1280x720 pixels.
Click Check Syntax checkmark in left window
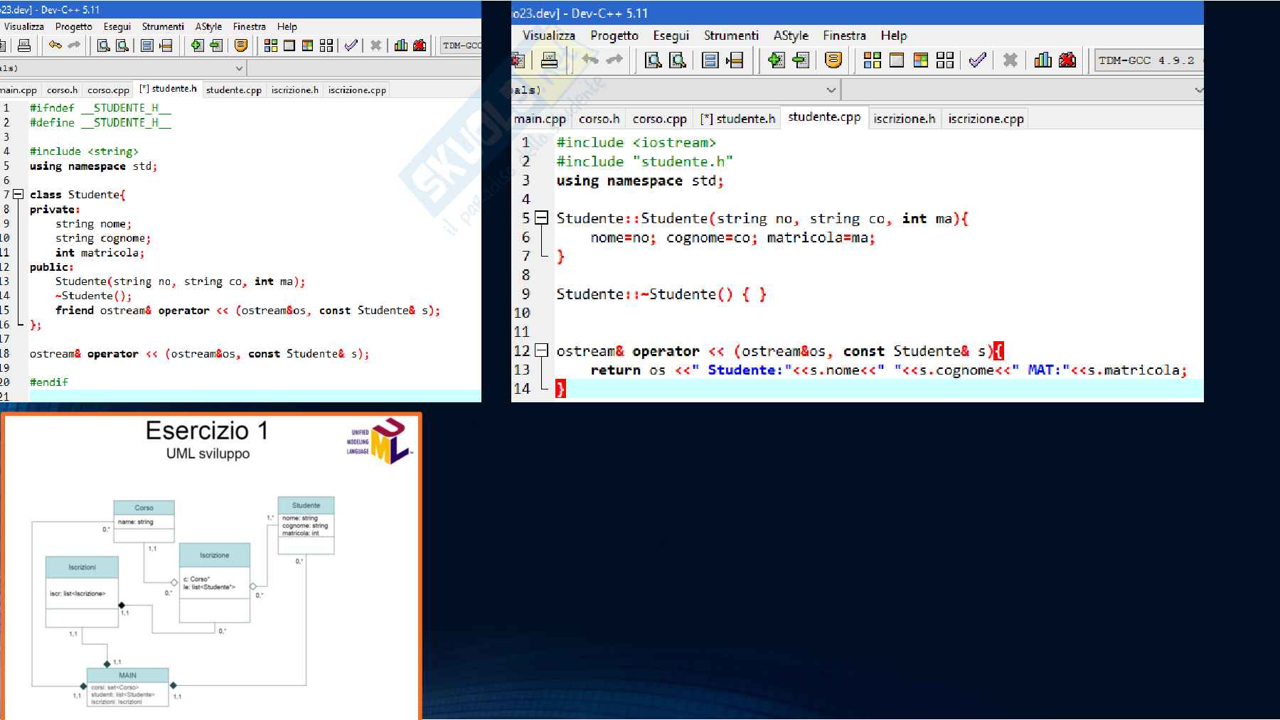(x=351, y=45)
